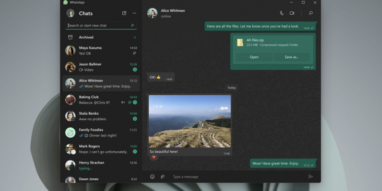Click the pin icon on Maya Kasuma chat
This screenshot has width=382, height=191.
[x=134, y=53]
